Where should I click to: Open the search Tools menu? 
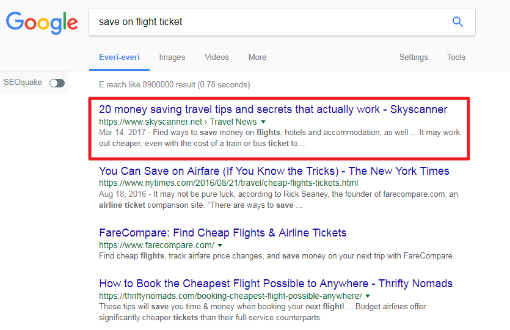coord(456,57)
